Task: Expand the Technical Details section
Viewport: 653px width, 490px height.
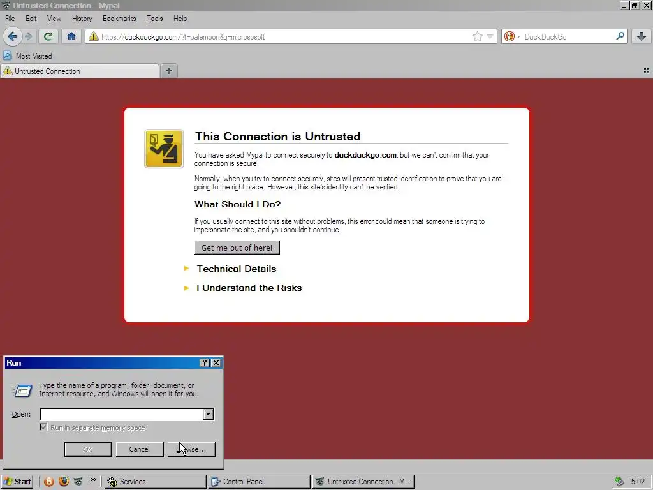Action: point(236,269)
